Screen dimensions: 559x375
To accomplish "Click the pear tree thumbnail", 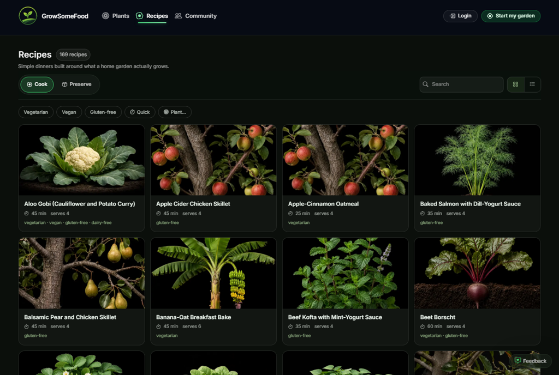I will [82, 273].
